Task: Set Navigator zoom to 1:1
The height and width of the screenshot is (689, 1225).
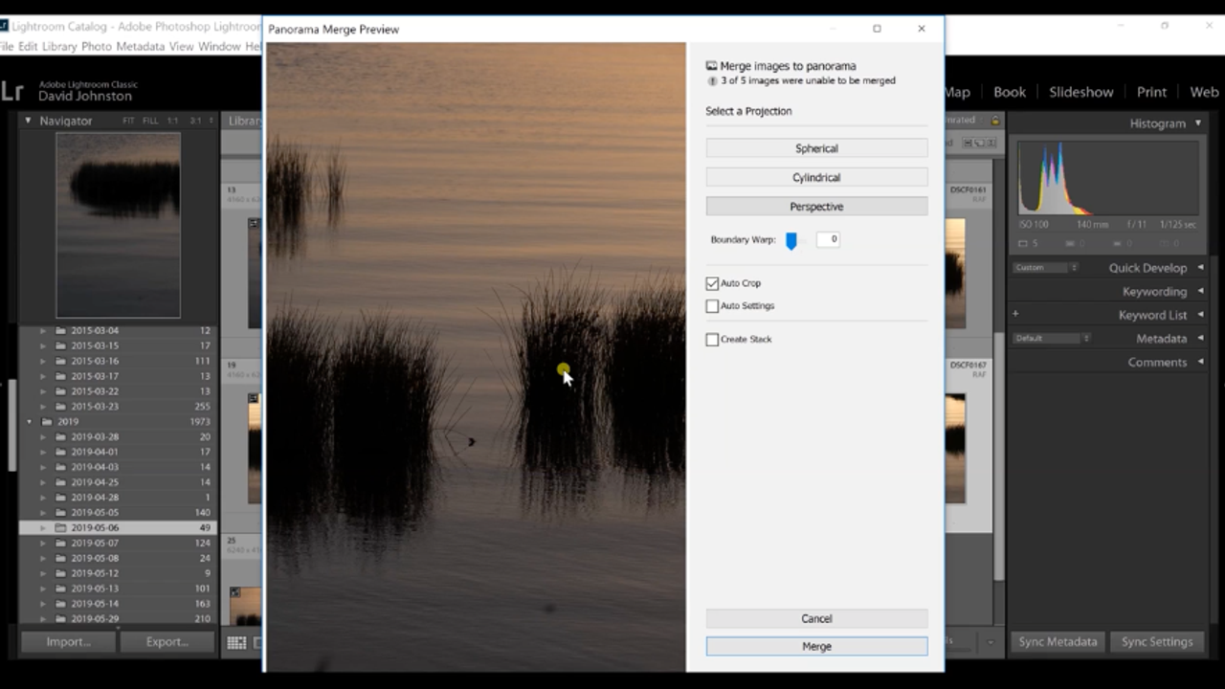Action: point(173,122)
